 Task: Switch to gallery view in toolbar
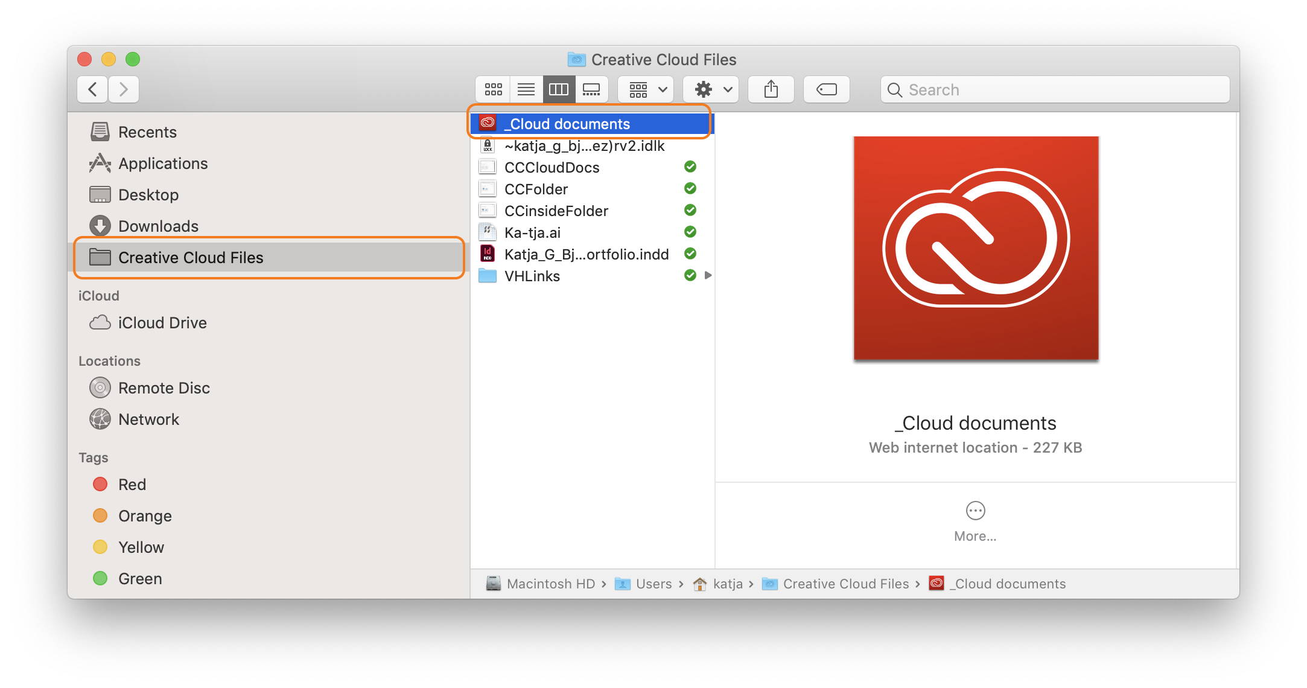[x=591, y=89]
